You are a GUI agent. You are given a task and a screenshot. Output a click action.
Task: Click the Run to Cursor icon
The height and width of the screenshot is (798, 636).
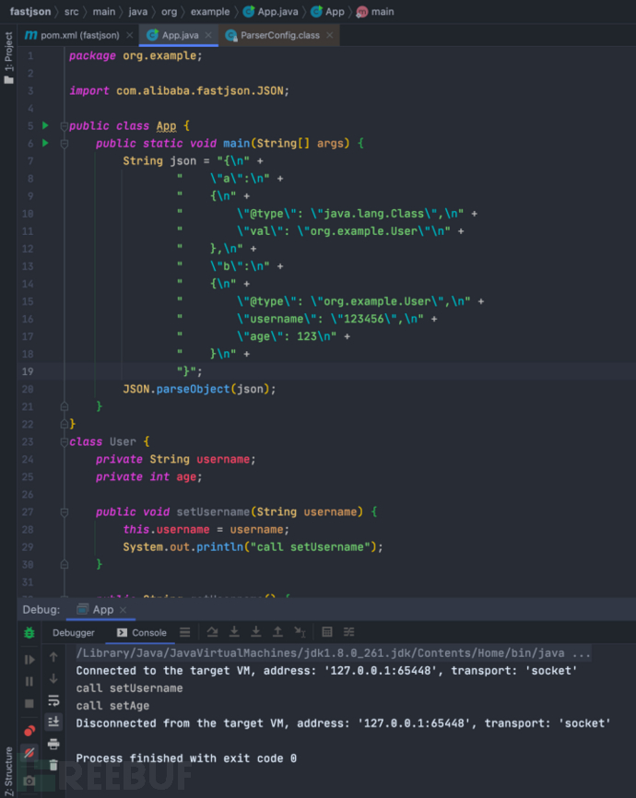[x=300, y=632]
